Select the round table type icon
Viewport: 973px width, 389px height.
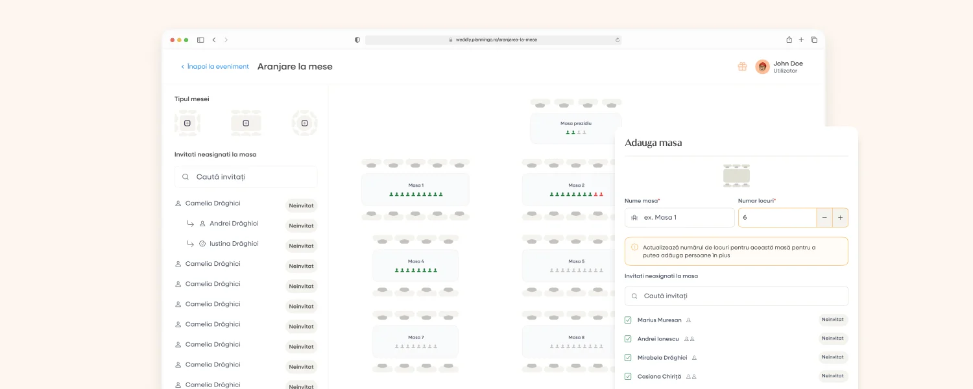[304, 123]
